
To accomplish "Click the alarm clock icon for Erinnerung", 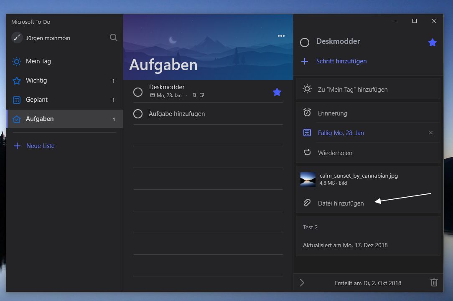I will click(x=307, y=113).
